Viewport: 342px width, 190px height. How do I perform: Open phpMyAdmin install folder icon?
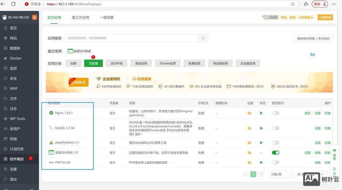pos(249,142)
